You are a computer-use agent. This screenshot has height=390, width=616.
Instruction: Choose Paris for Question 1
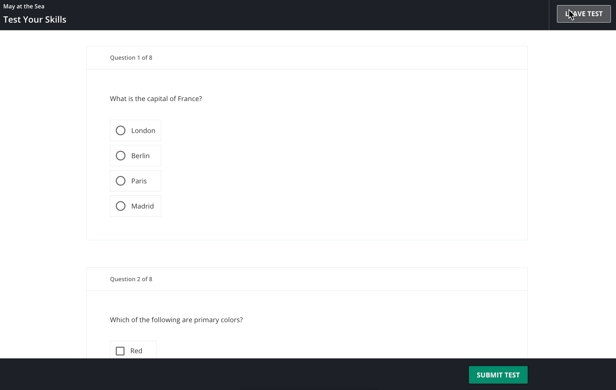point(121,181)
